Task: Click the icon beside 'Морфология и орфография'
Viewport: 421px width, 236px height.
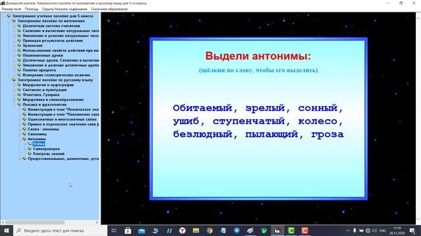Action: click(19, 85)
